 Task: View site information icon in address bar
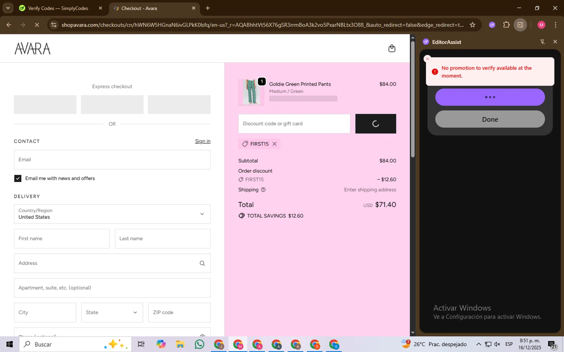click(x=54, y=25)
